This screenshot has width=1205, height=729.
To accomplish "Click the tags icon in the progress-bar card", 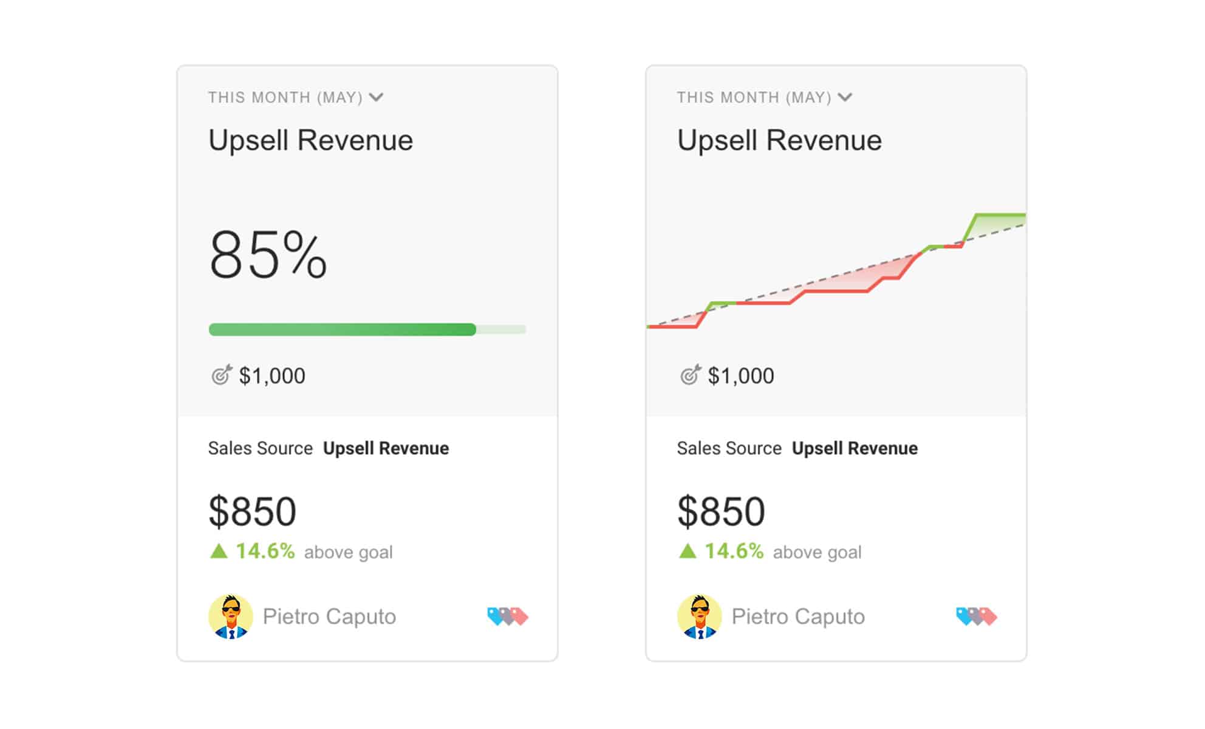I will [x=508, y=616].
